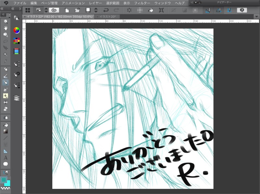Click the stepper arrows beside Clip Studio swirl
260x194 pixels.
[46, 10]
